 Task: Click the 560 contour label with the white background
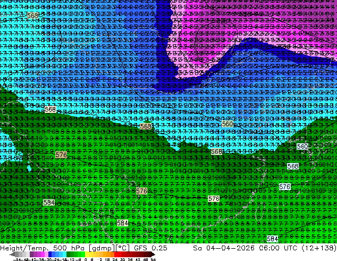(302, 146)
